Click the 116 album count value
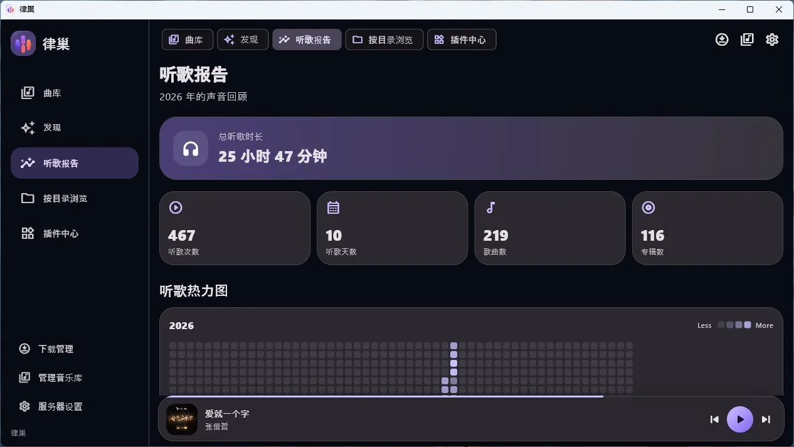 [652, 236]
